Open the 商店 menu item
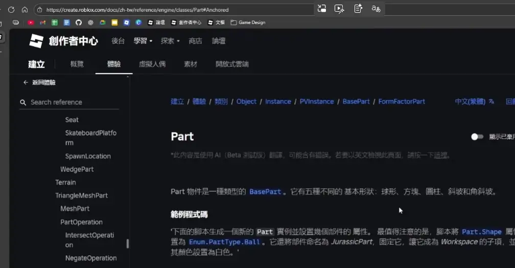 coord(195,41)
